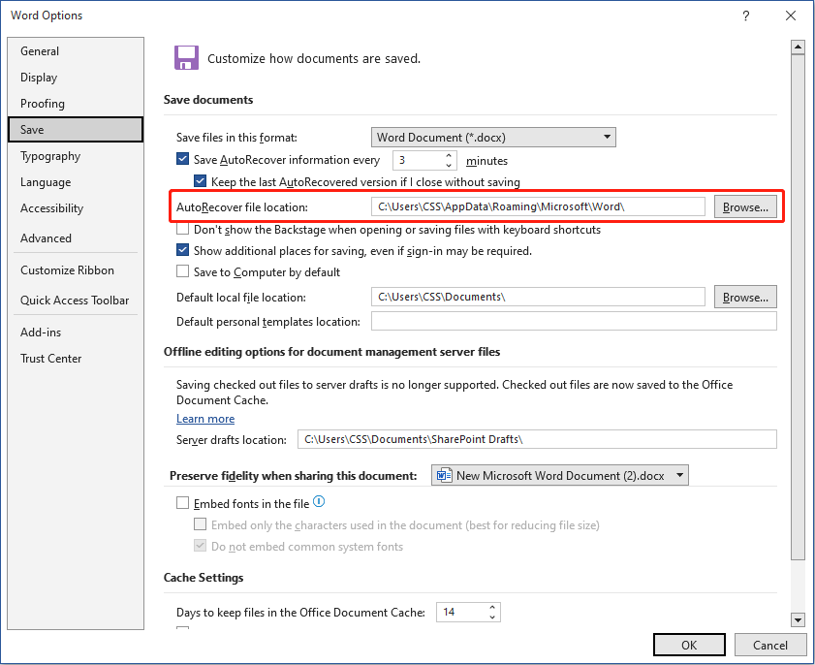Select the Save category

click(x=76, y=130)
